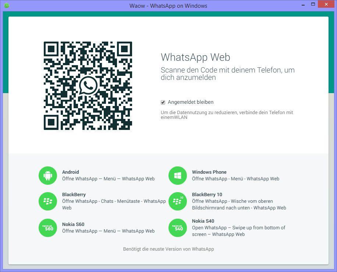The height and width of the screenshot is (272, 337).
Task: Click WhatsApp phone logo inside QR code
Action: pos(88,85)
